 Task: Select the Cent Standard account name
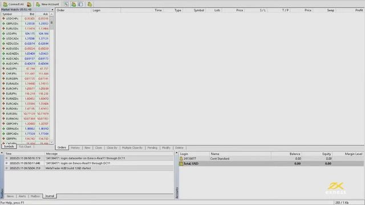[x=220, y=158]
